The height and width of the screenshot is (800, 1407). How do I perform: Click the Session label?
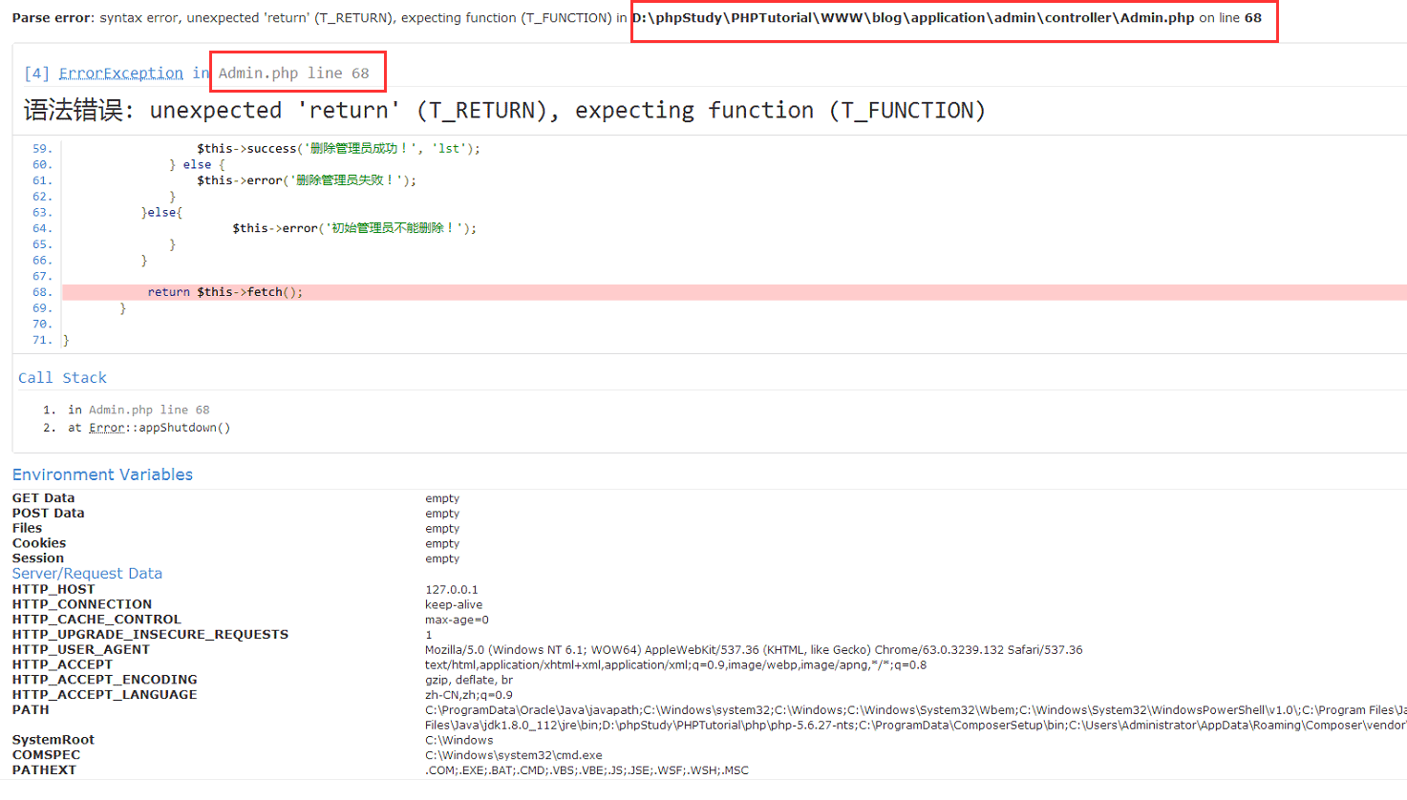pyautogui.click(x=38, y=558)
